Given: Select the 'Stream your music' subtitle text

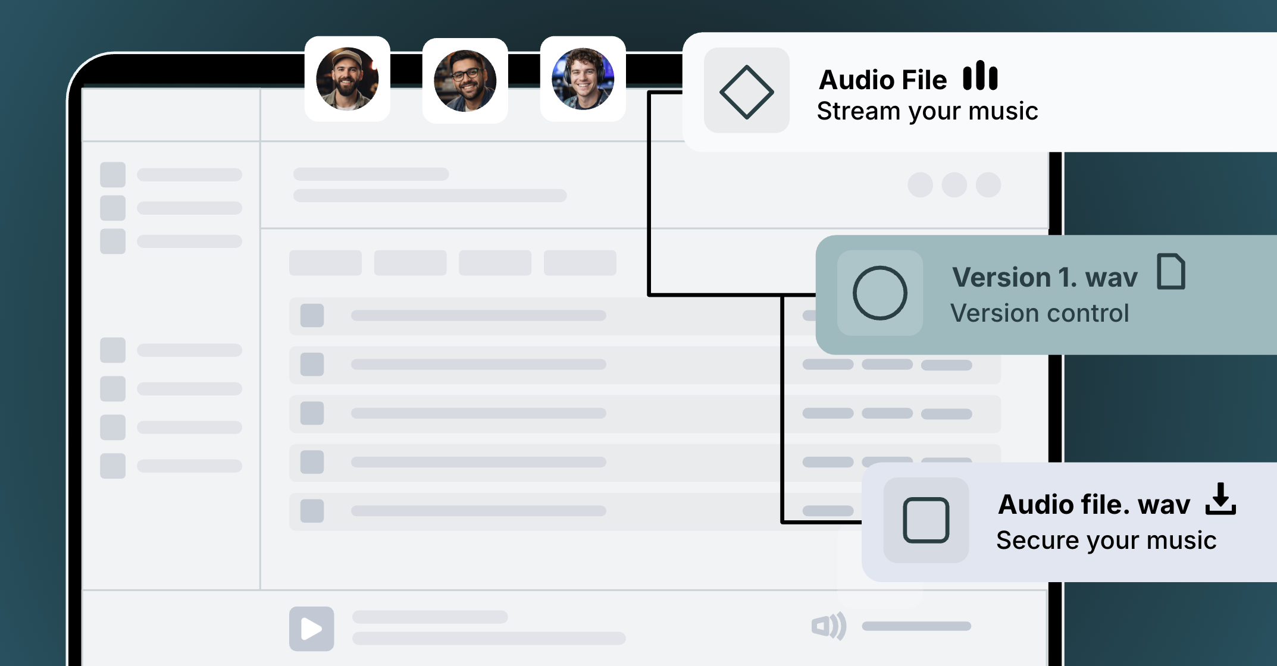Looking at the screenshot, I should (x=927, y=111).
